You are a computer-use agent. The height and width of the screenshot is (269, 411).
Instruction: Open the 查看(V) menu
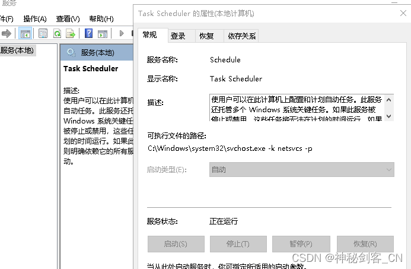68,19
